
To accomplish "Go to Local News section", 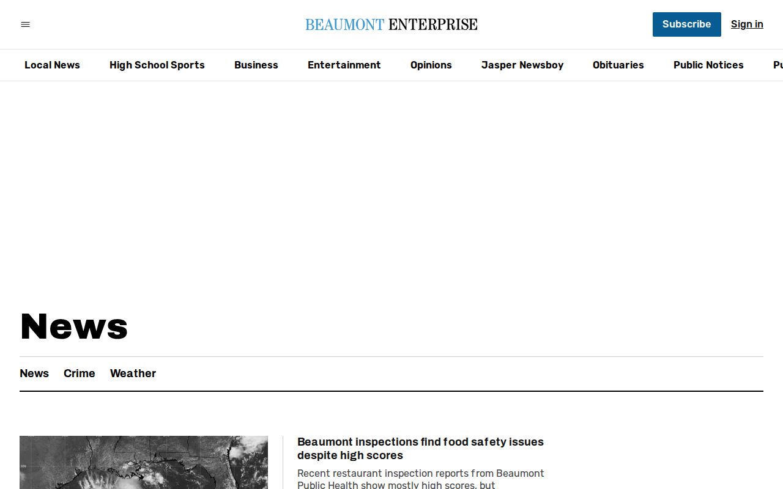I will (52, 65).
